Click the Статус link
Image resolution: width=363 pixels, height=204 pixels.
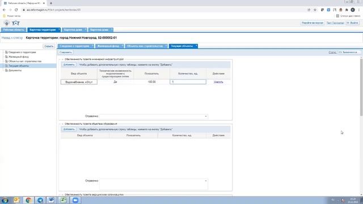(x=332, y=52)
